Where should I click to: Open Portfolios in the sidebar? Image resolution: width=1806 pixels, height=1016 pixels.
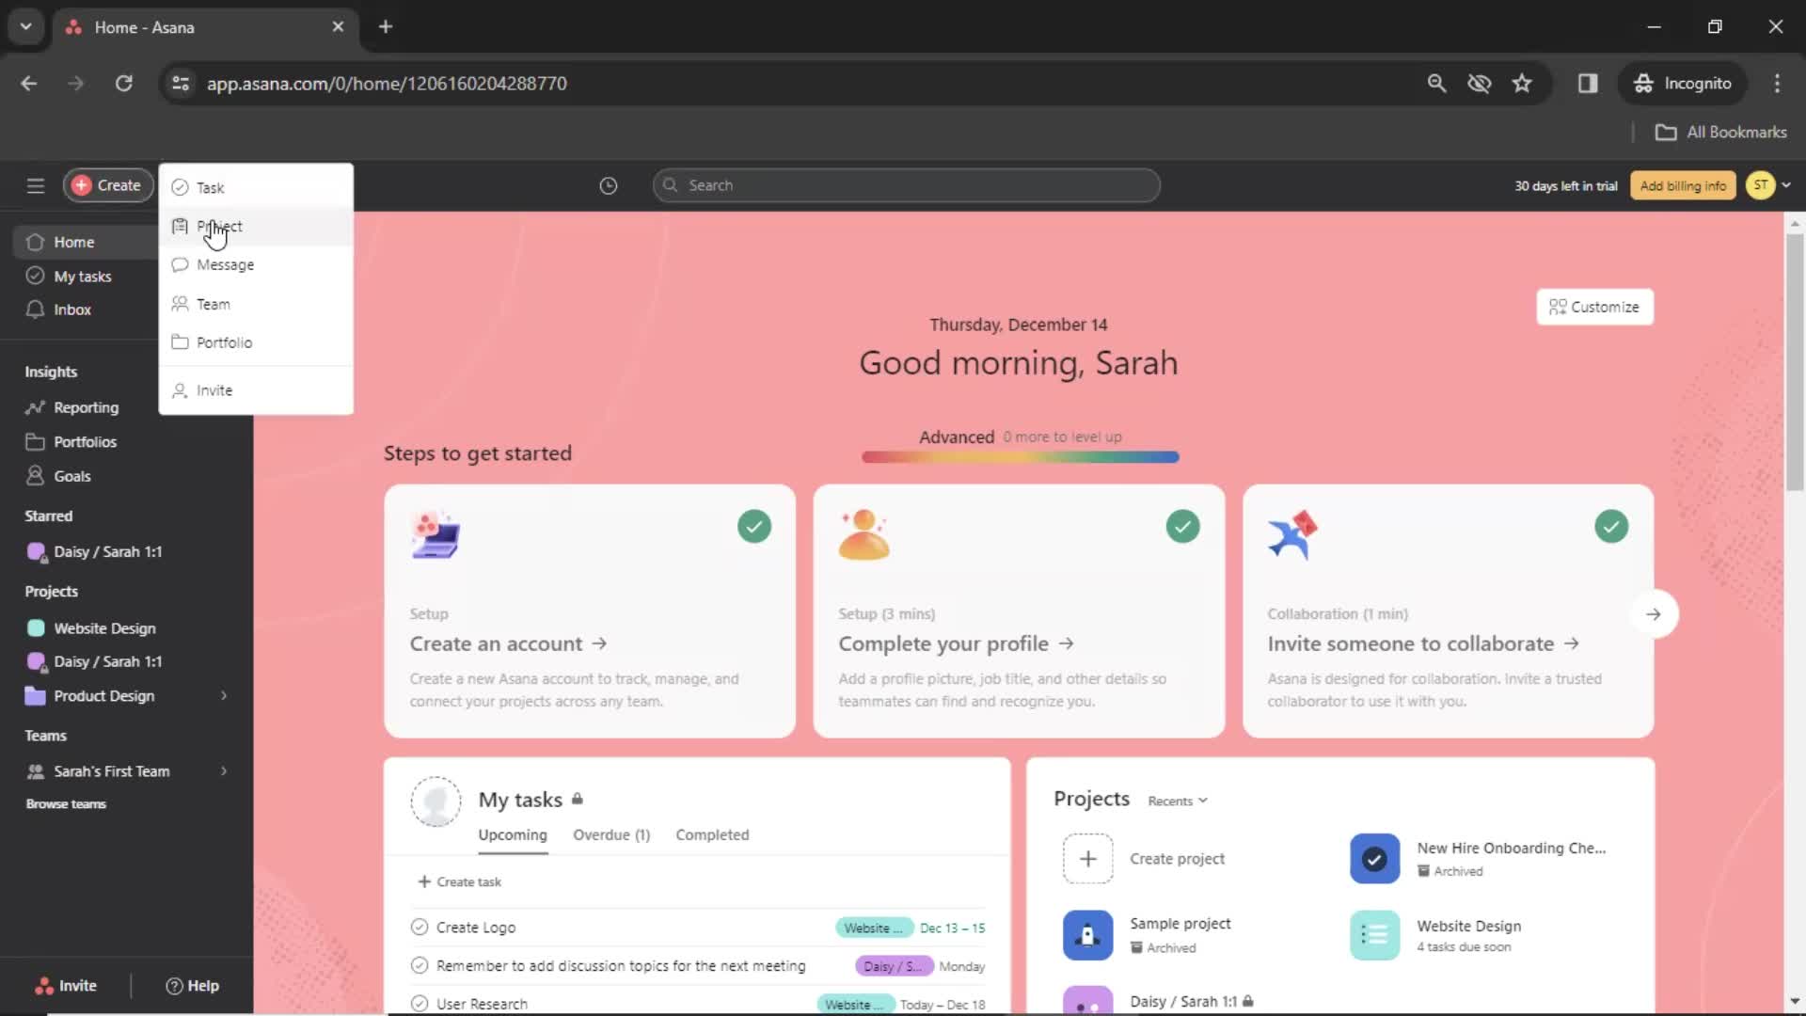[85, 441]
